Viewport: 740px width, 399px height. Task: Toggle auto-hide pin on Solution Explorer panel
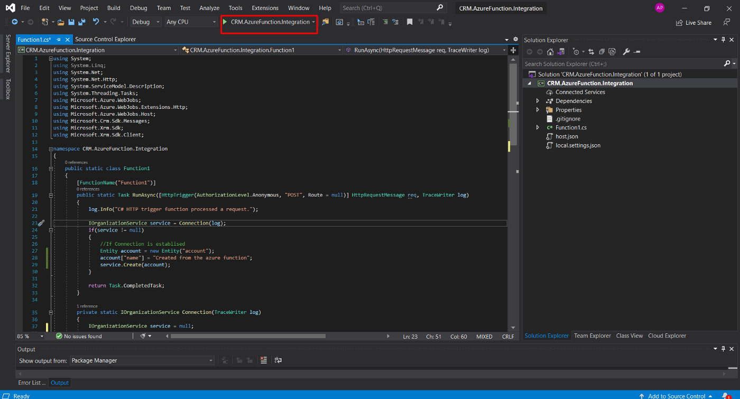click(x=724, y=40)
